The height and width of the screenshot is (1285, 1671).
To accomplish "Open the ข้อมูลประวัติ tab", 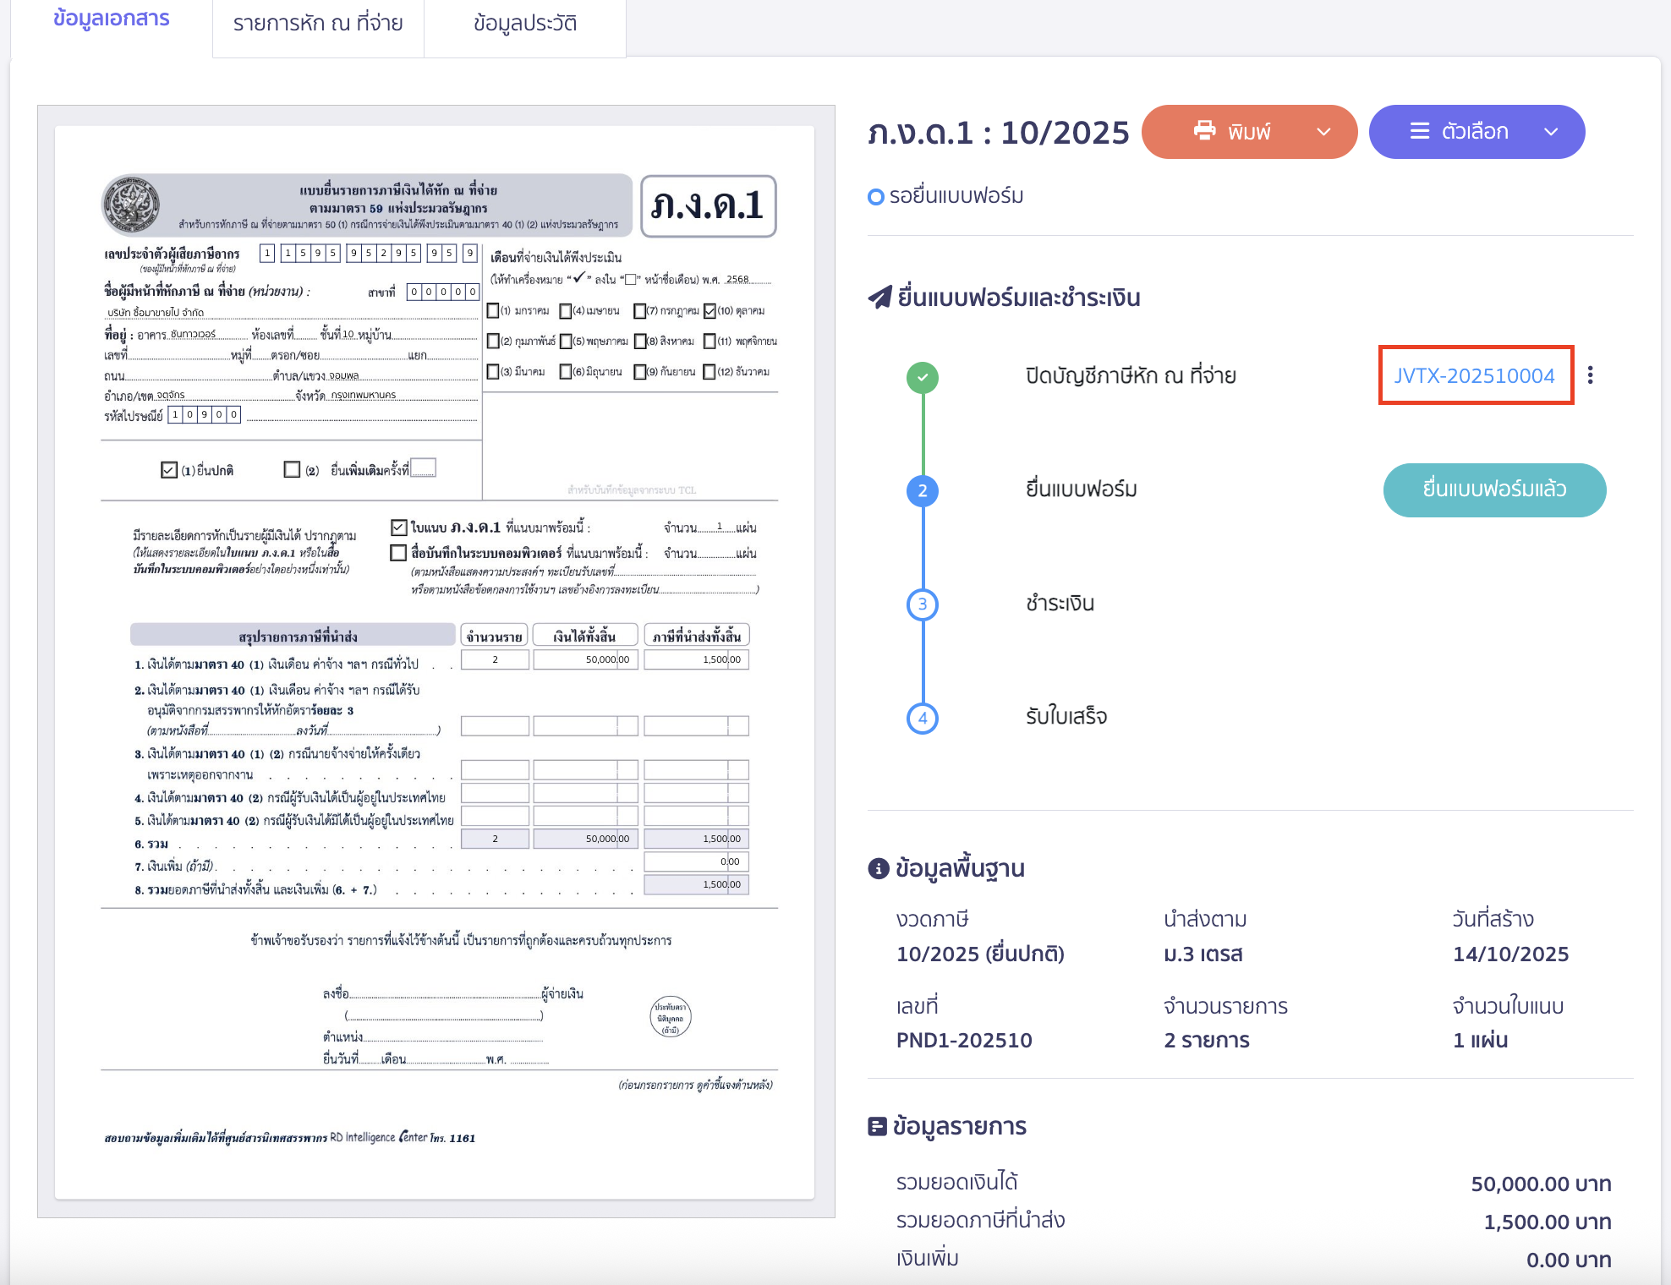I will (x=524, y=24).
